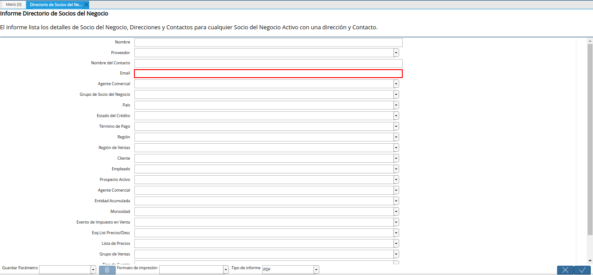Expand the Esq List Precios/Desc dropdown

tap(396, 233)
